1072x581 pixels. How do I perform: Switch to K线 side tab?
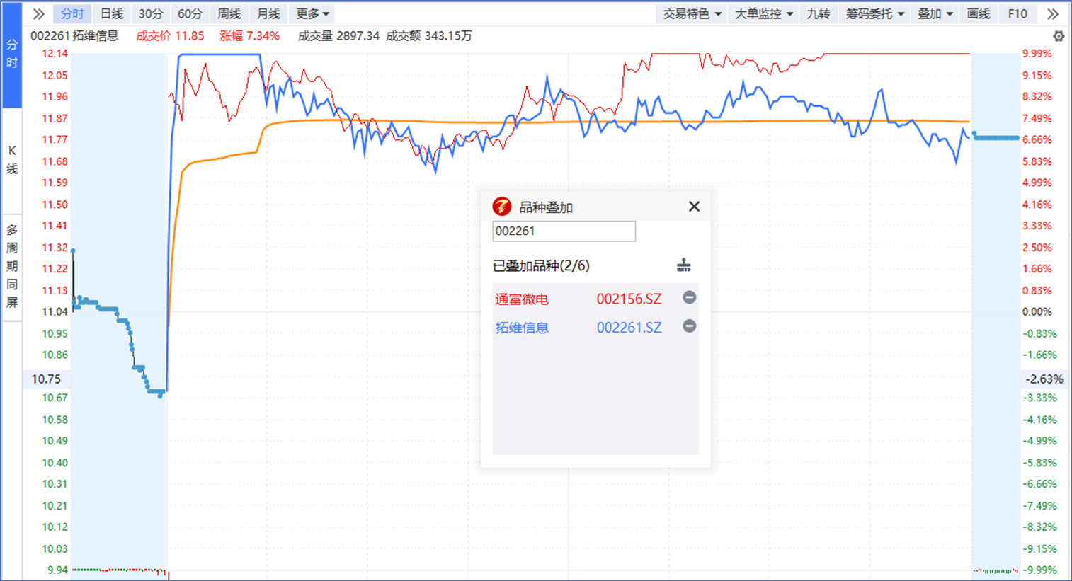[x=12, y=160]
